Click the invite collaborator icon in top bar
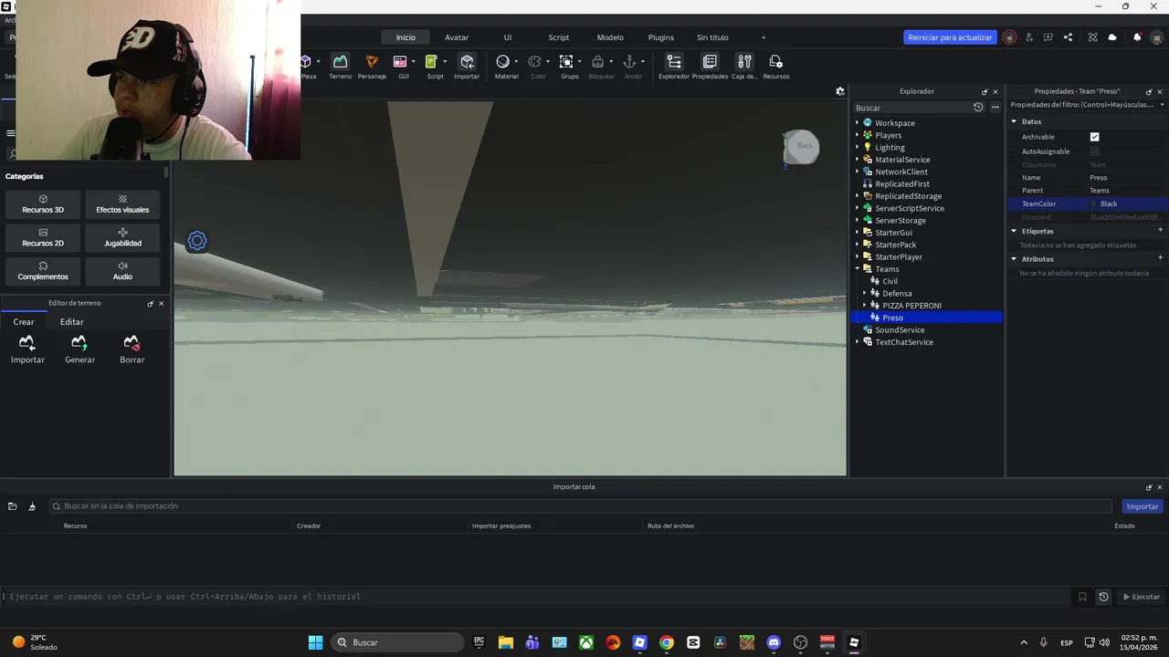Image resolution: width=1169 pixels, height=657 pixels. (x=1029, y=37)
